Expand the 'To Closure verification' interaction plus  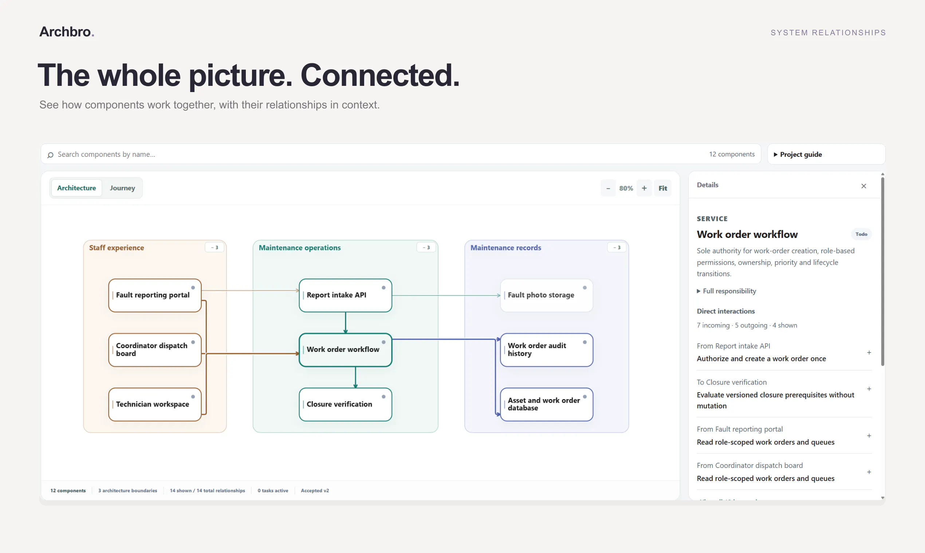[x=869, y=389]
